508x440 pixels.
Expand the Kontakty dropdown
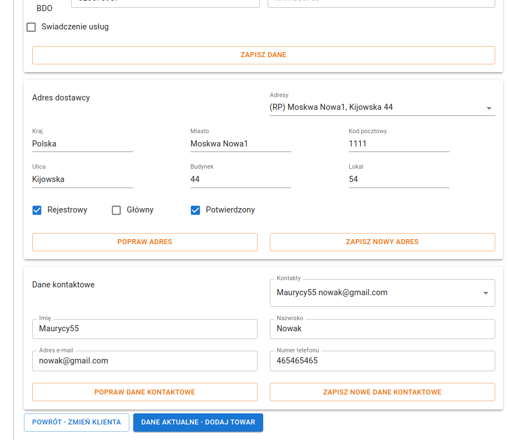point(485,293)
